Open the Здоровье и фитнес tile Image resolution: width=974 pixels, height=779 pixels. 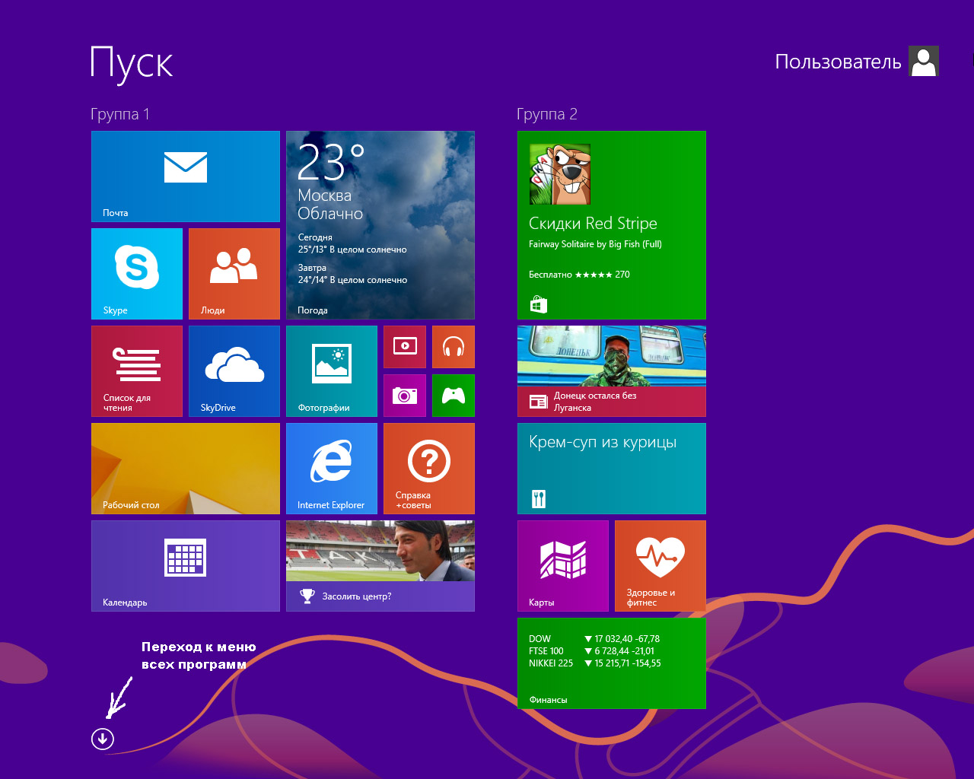[660, 566]
